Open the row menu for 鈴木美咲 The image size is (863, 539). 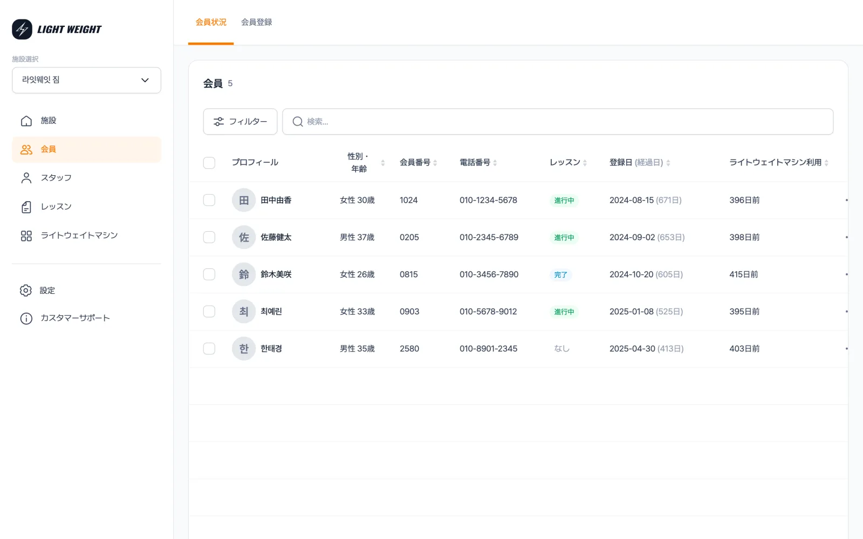point(846,275)
